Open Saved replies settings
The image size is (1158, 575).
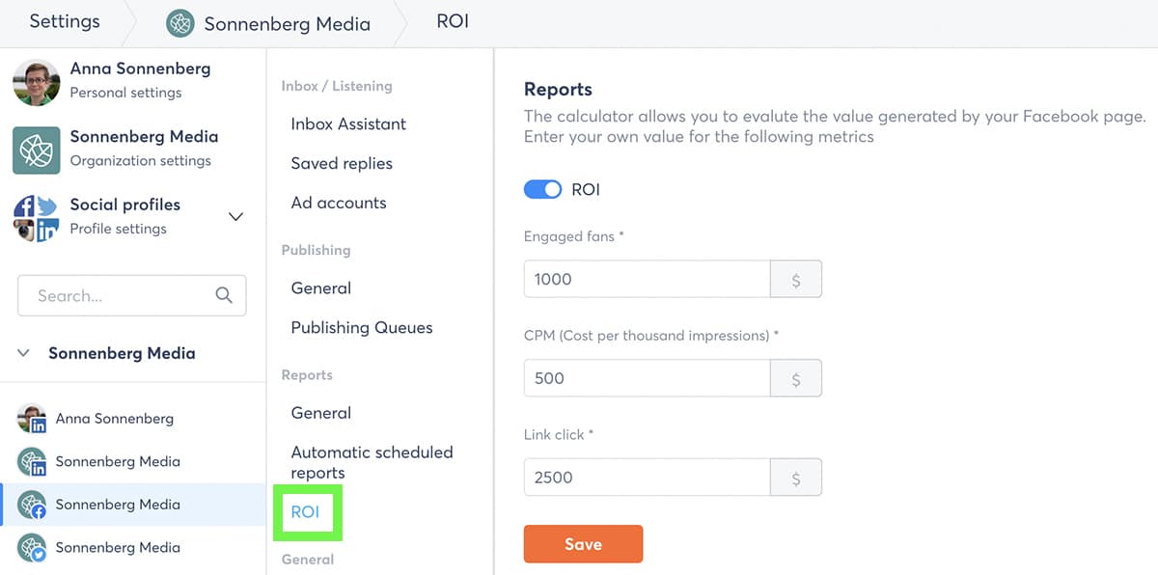[x=342, y=163]
